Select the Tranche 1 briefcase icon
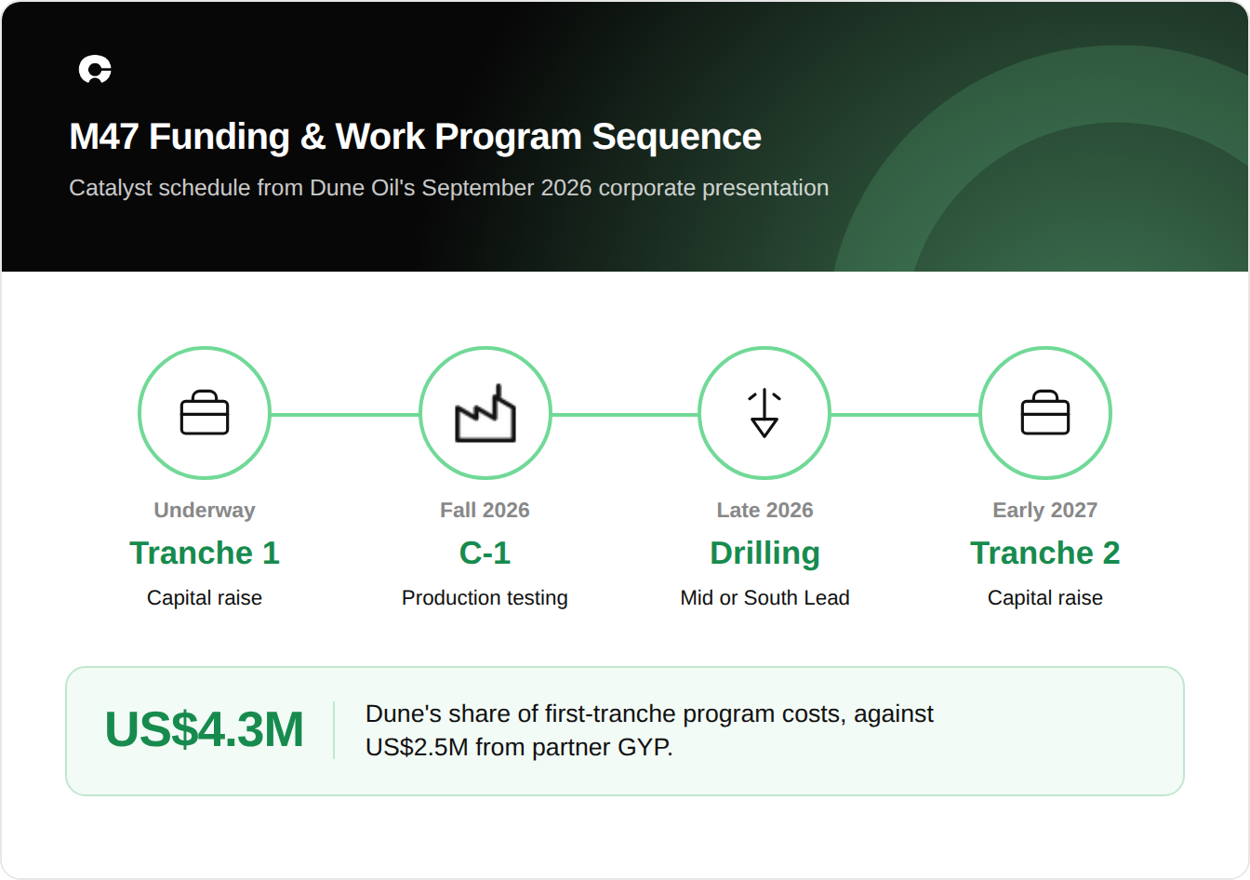 click(205, 413)
